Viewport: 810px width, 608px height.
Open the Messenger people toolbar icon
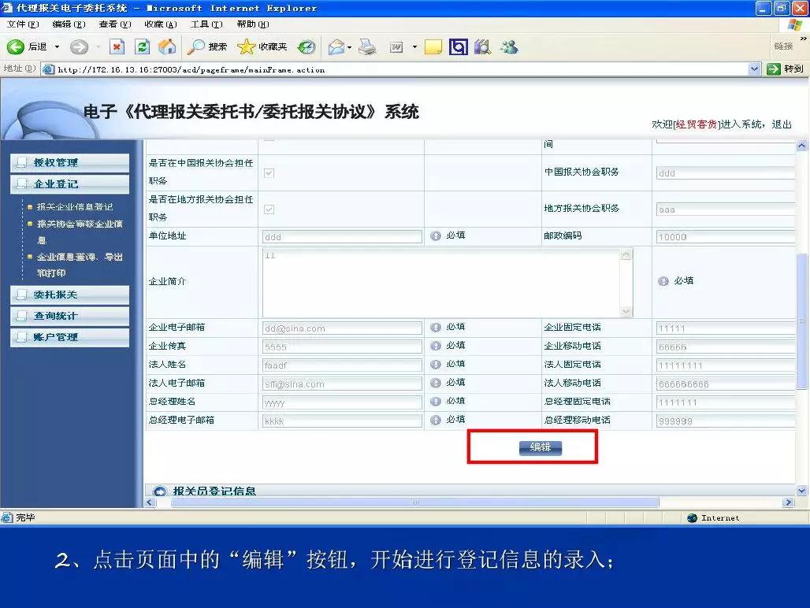click(x=509, y=47)
